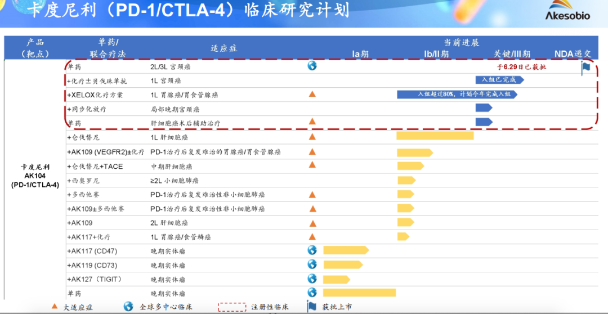
Task: Click the 局部晚期宫颈癌 indication text
Action: tap(175, 109)
